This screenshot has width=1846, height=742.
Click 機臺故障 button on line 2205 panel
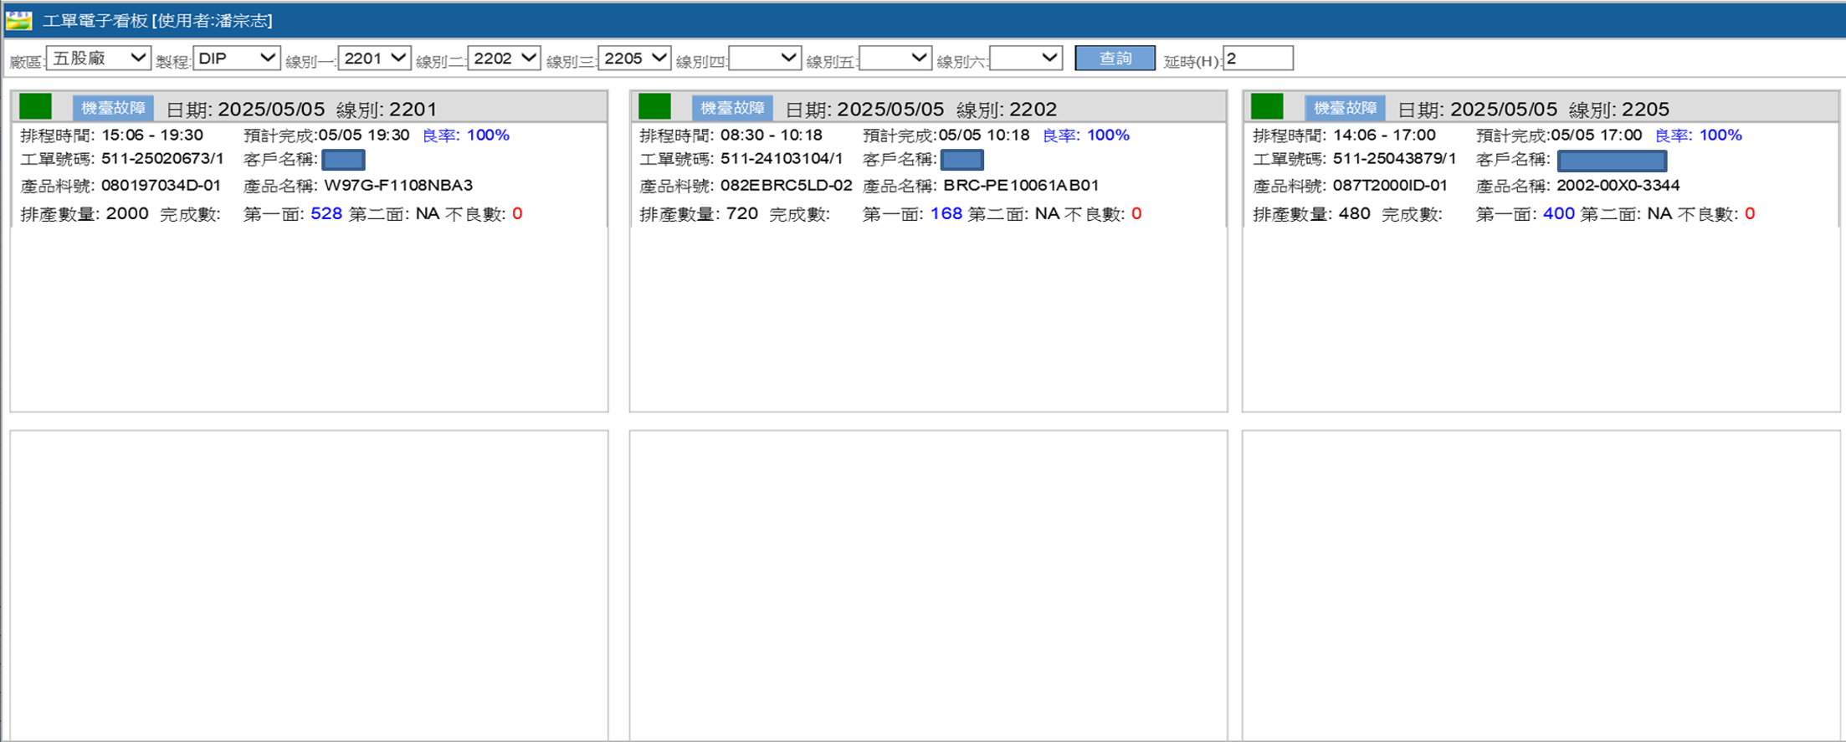pos(1346,108)
